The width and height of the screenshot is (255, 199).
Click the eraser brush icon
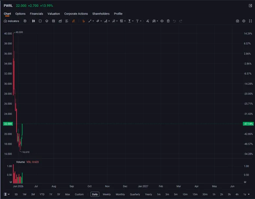click(147, 21)
